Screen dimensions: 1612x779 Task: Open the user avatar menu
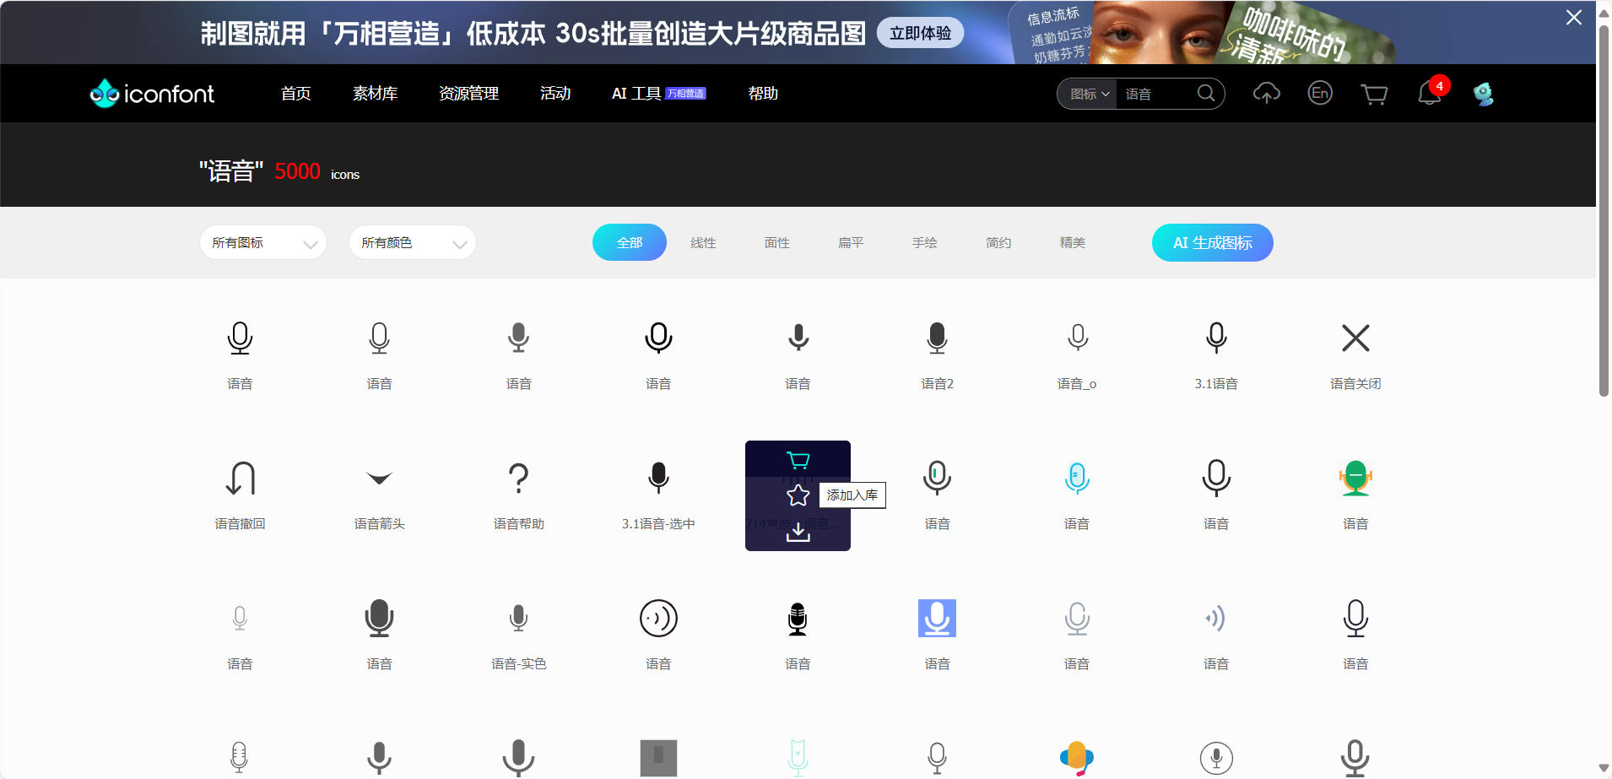pyautogui.click(x=1484, y=94)
